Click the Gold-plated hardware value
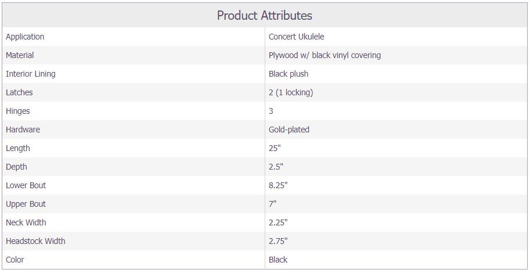The image size is (530, 273). (289, 130)
